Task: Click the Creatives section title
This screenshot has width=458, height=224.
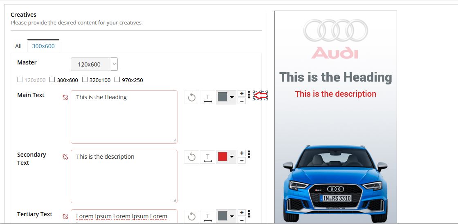Action: click(x=23, y=15)
